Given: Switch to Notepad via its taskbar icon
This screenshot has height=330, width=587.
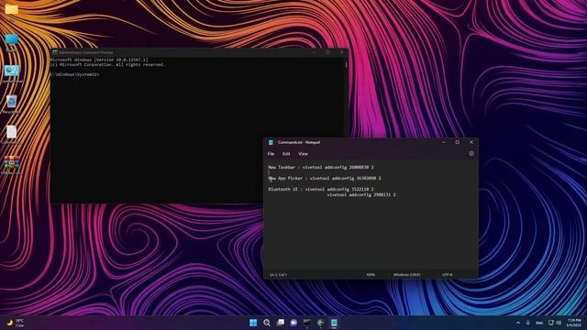Looking at the screenshot, I should point(334,323).
